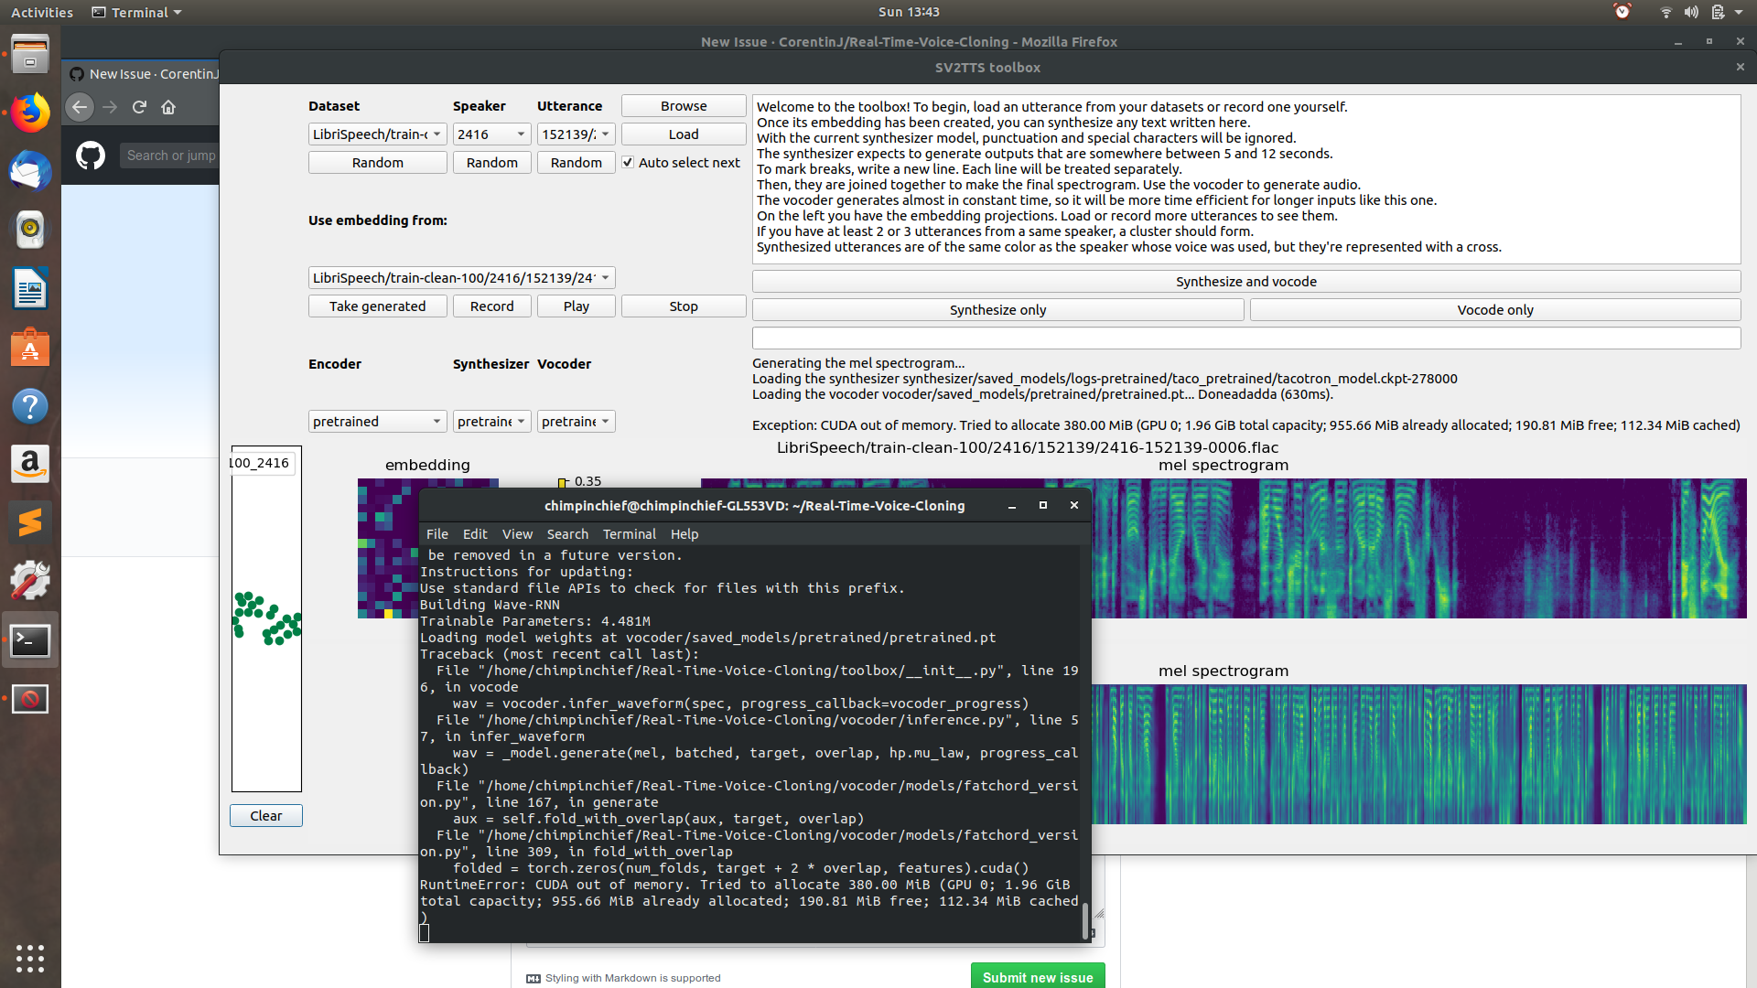Open the Use embedding from dropdown
Screen dimensions: 1757x988
[x=461, y=277]
